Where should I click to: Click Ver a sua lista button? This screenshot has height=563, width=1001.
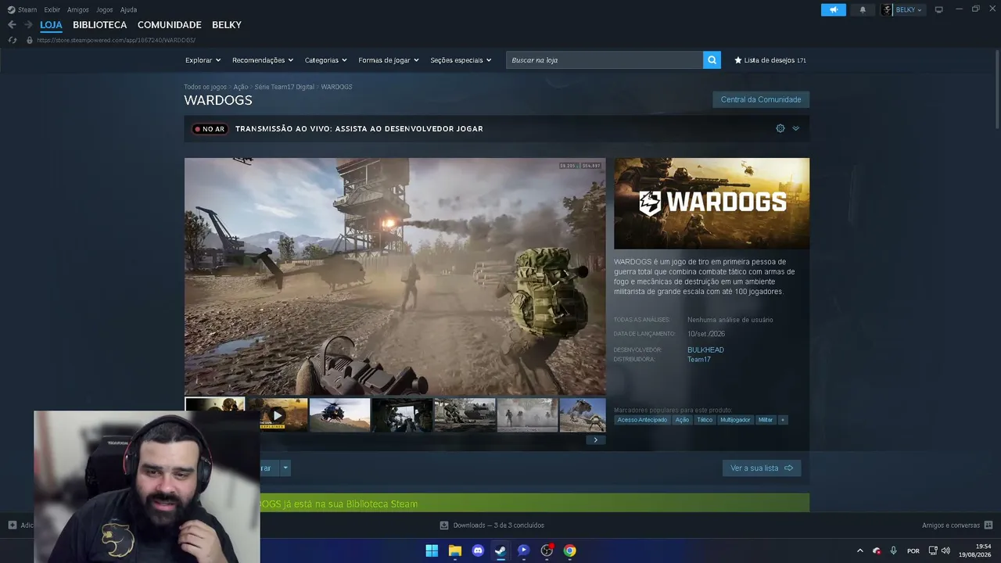(762, 468)
